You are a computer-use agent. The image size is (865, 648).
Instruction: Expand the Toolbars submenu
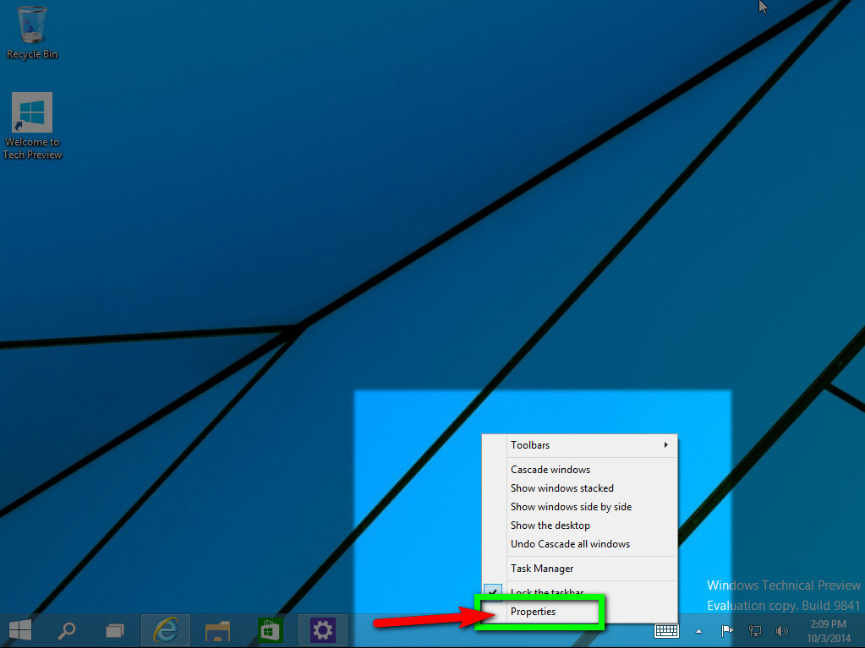click(x=580, y=445)
